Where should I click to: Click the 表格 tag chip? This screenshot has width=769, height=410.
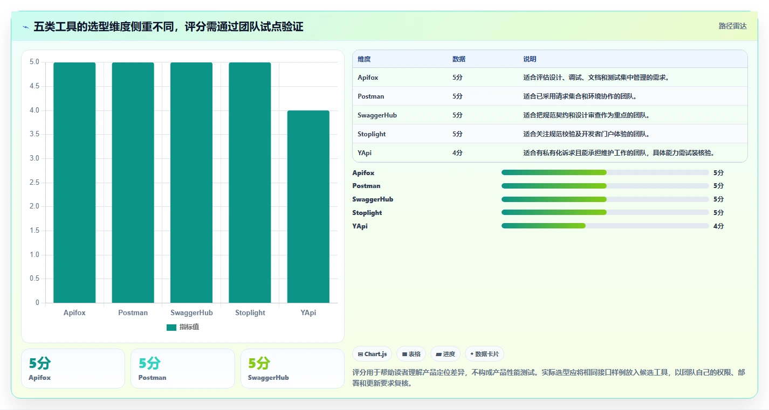pyautogui.click(x=411, y=354)
